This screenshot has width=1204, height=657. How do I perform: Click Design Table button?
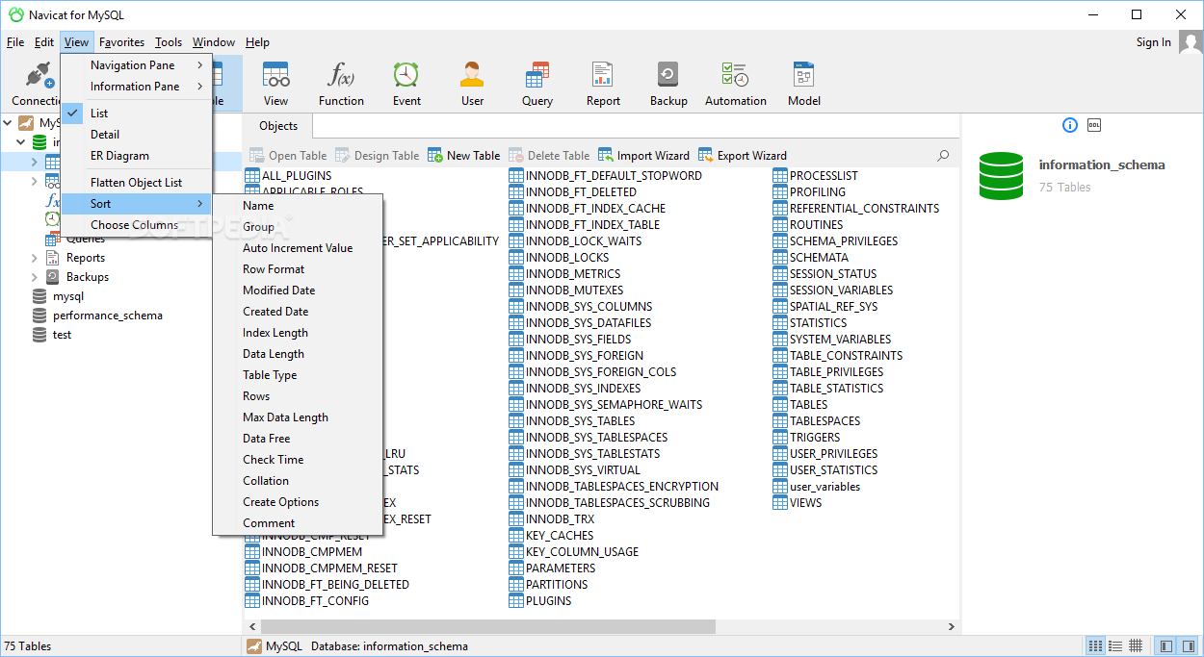377,155
